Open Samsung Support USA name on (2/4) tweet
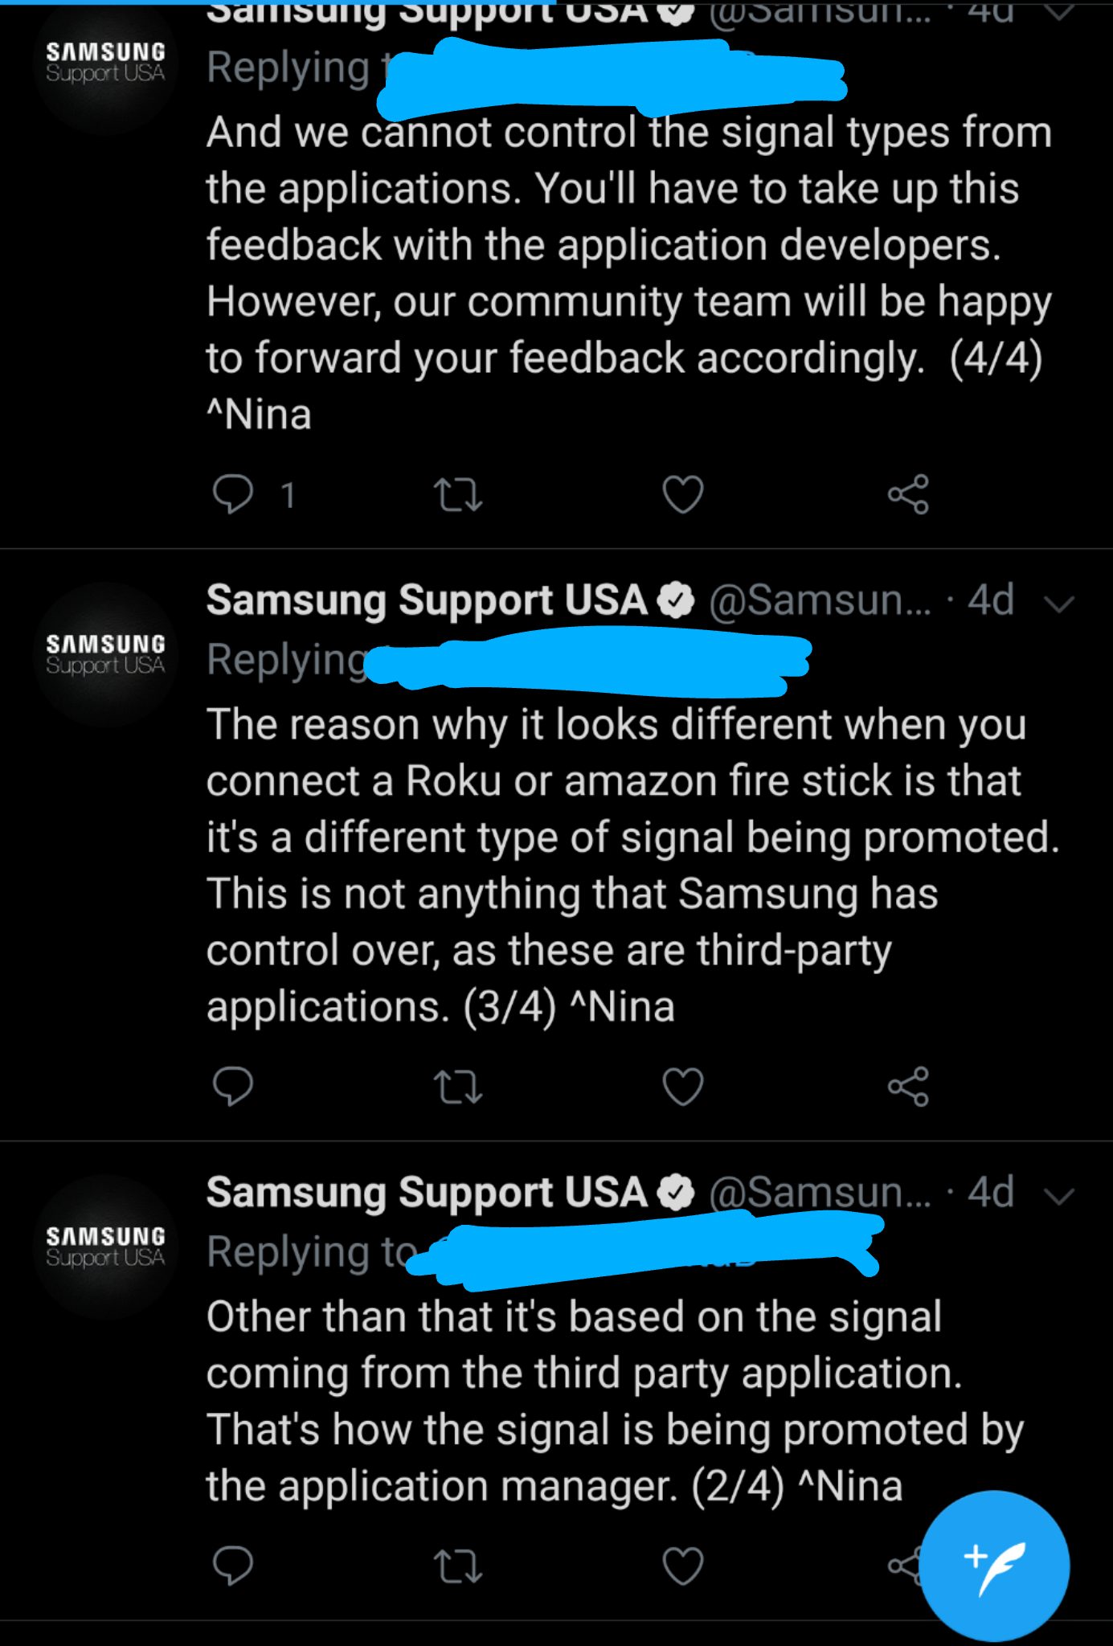Screen dimensions: 1113x1646 (427, 1193)
